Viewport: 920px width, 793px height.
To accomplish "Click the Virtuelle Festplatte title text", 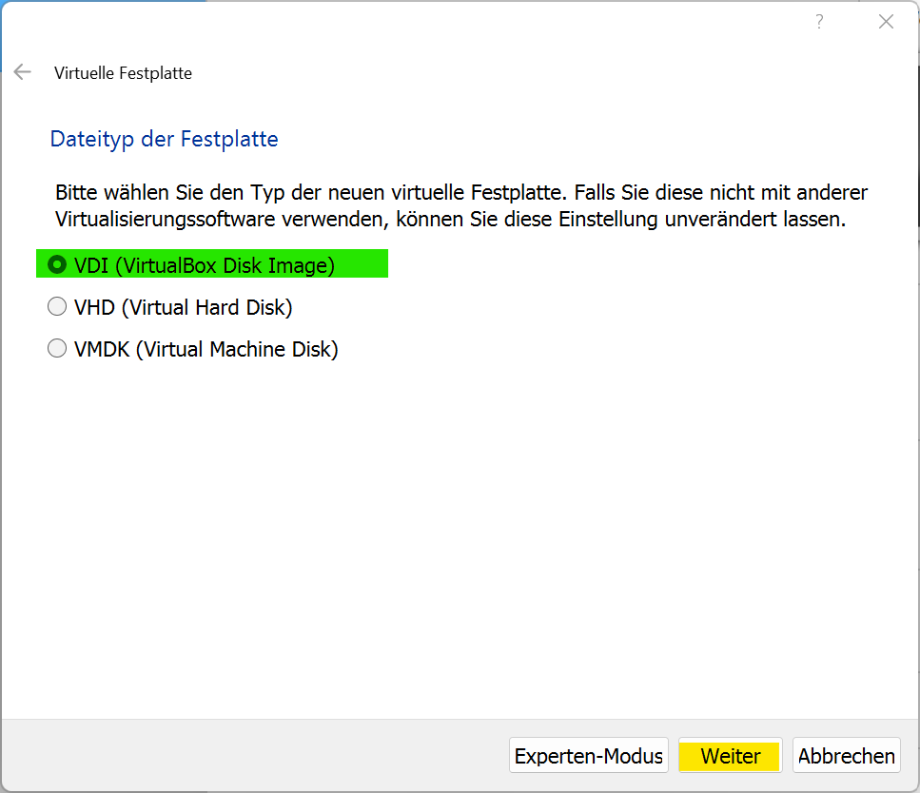I will pos(124,73).
